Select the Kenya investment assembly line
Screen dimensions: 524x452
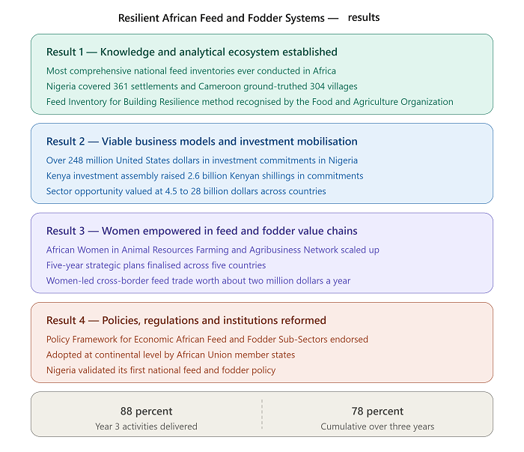(205, 175)
